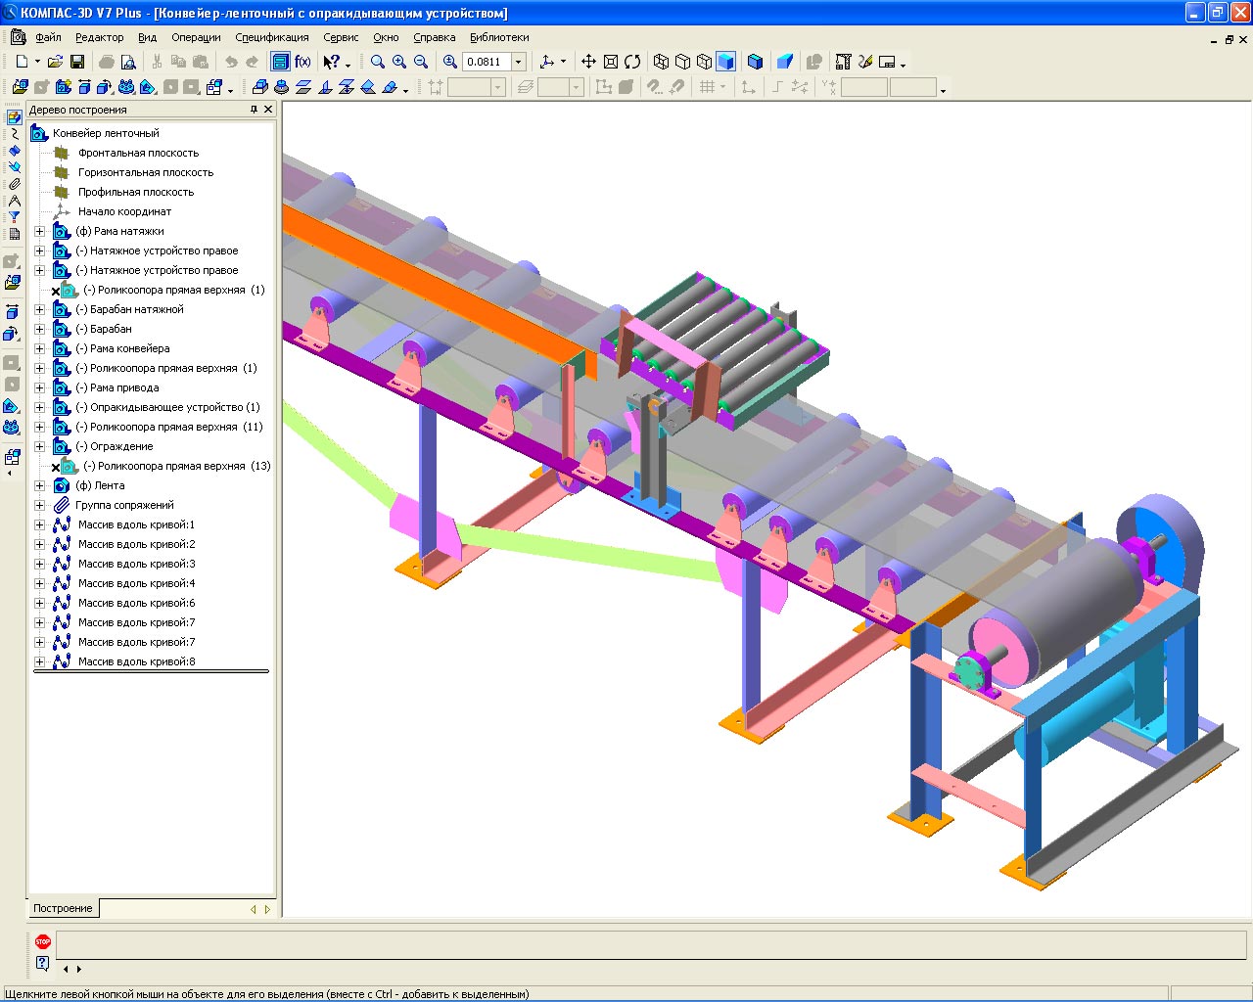Click the rebuild model crane-like icon

[x=844, y=62]
